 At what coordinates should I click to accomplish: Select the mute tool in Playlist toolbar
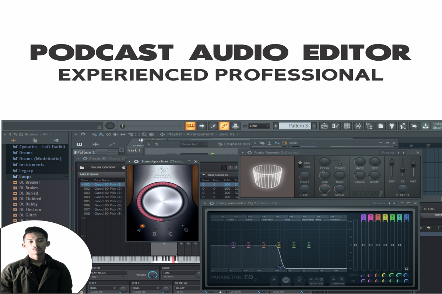pyautogui.click(x=116, y=135)
